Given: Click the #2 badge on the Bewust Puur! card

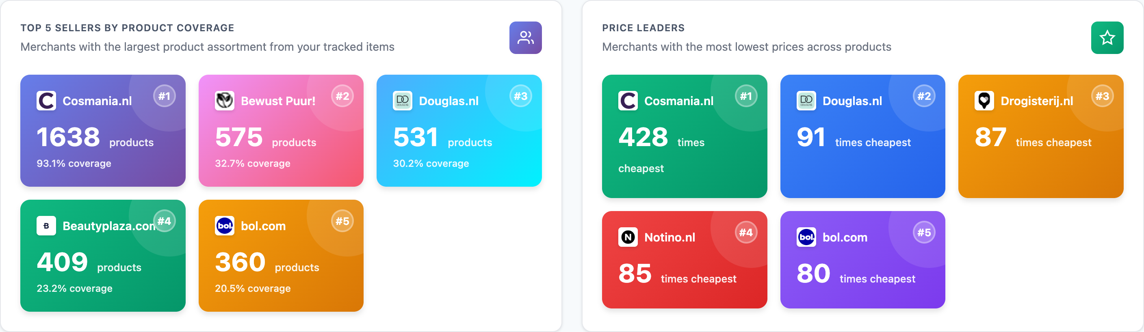Looking at the screenshot, I should pos(343,95).
